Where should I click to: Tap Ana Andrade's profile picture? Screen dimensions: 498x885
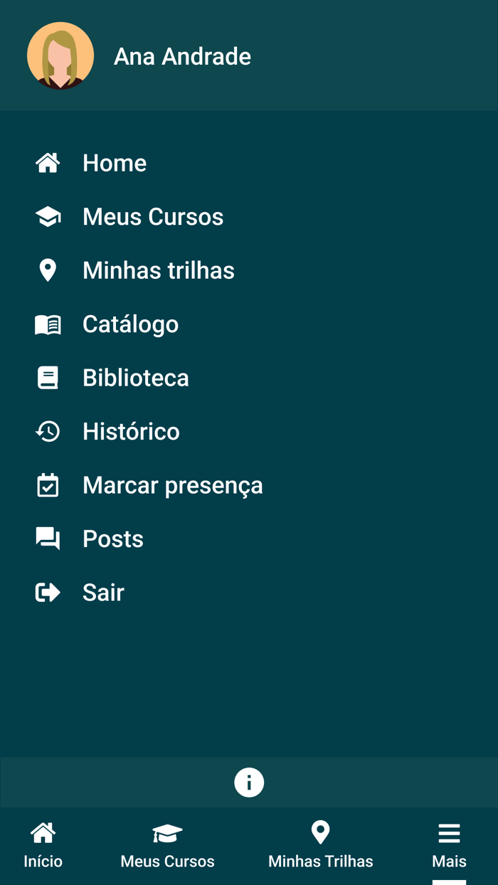(x=60, y=55)
